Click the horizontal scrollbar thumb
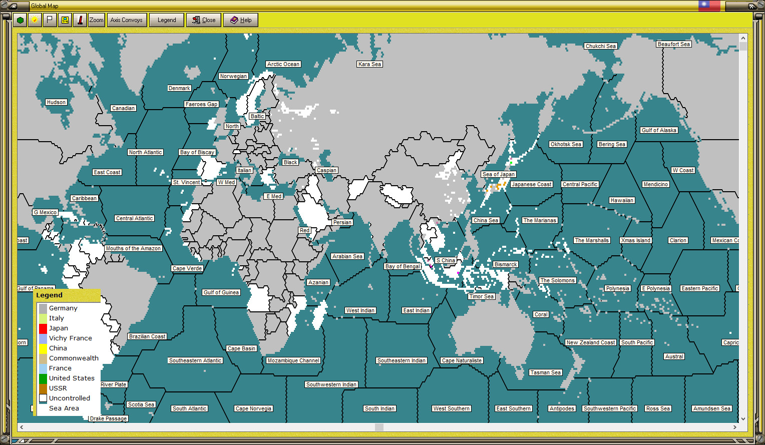 click(x=379, y=427)
